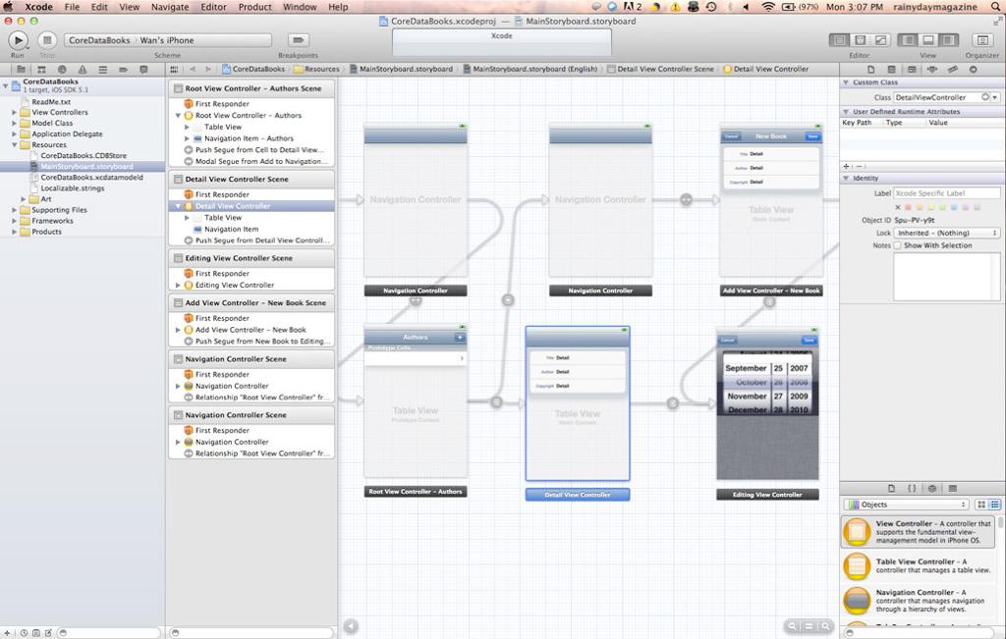Open the Help menu
This screenshot has height=639, width=1006.
tap(338, 7)
